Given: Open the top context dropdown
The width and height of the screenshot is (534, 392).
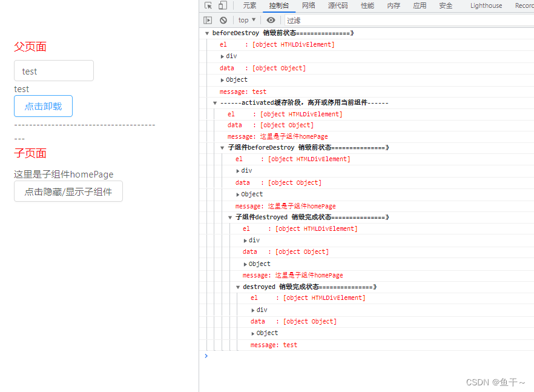Looking at the screenshot, I should [247, 21].
